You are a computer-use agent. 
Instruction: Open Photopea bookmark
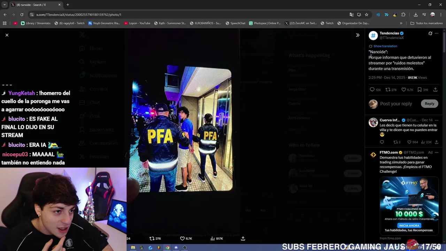tap(264, 23)
